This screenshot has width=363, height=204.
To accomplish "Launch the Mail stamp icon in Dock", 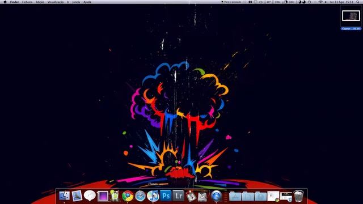I will coord(77,196).
